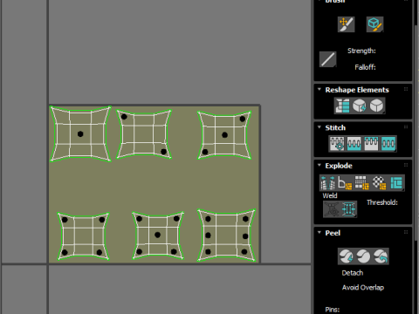This screenshot has width=419, height=314.
Task: Click the Reshape Elements rollout title
Action: pyautogui.click(x=357, y=90)
